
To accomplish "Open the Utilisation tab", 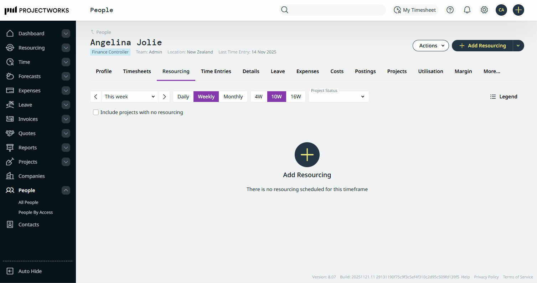I will (x=430, y=71).
